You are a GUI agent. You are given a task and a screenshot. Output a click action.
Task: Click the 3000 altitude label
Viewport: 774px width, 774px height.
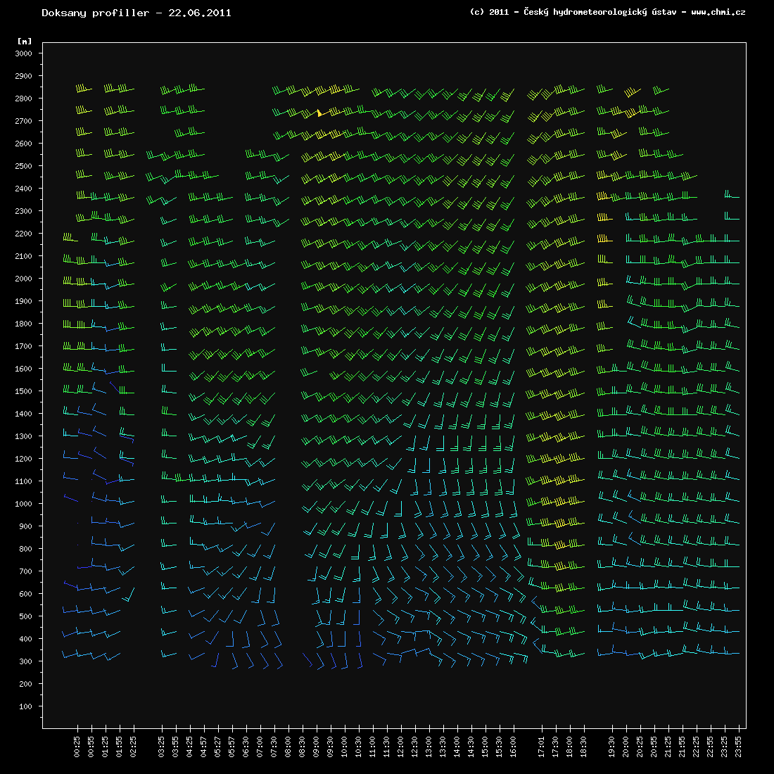tap(24, 53)
